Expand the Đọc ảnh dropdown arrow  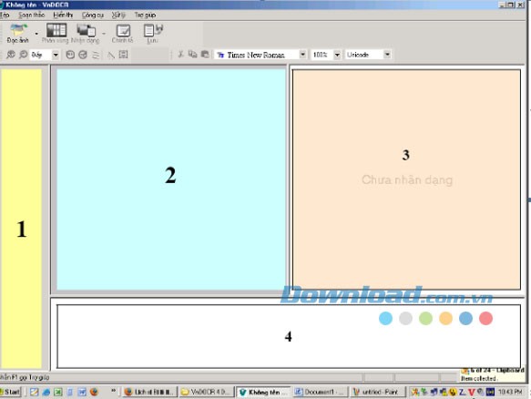[x=36, y=33]
